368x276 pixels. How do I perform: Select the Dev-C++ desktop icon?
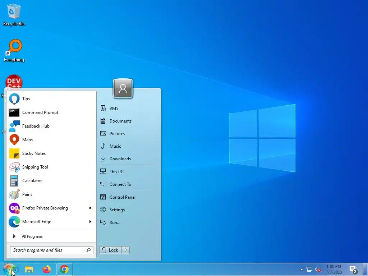click(x=14, y=82)
